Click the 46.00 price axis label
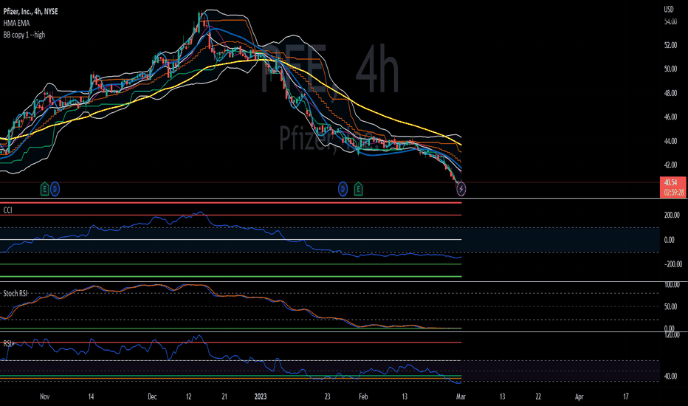Screen dimensions: 688x406 pos(670,117)
